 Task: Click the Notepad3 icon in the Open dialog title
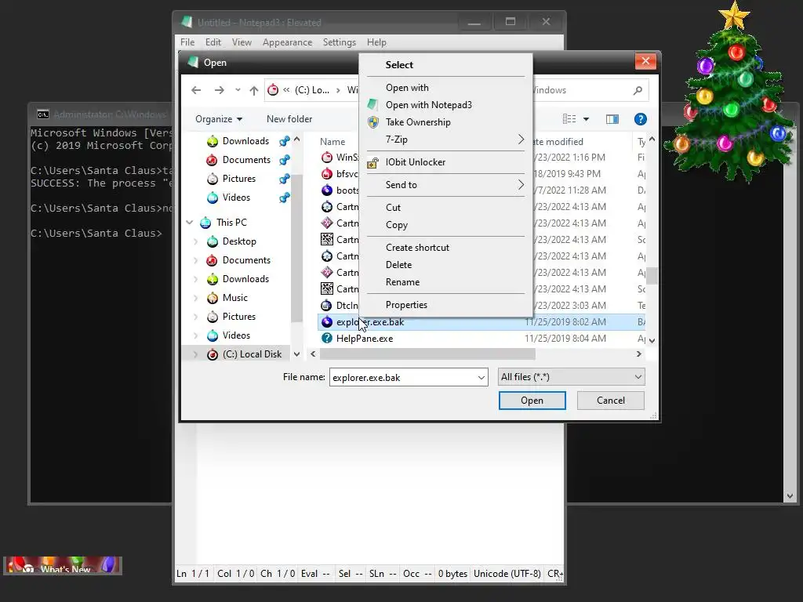pos(193,62)
